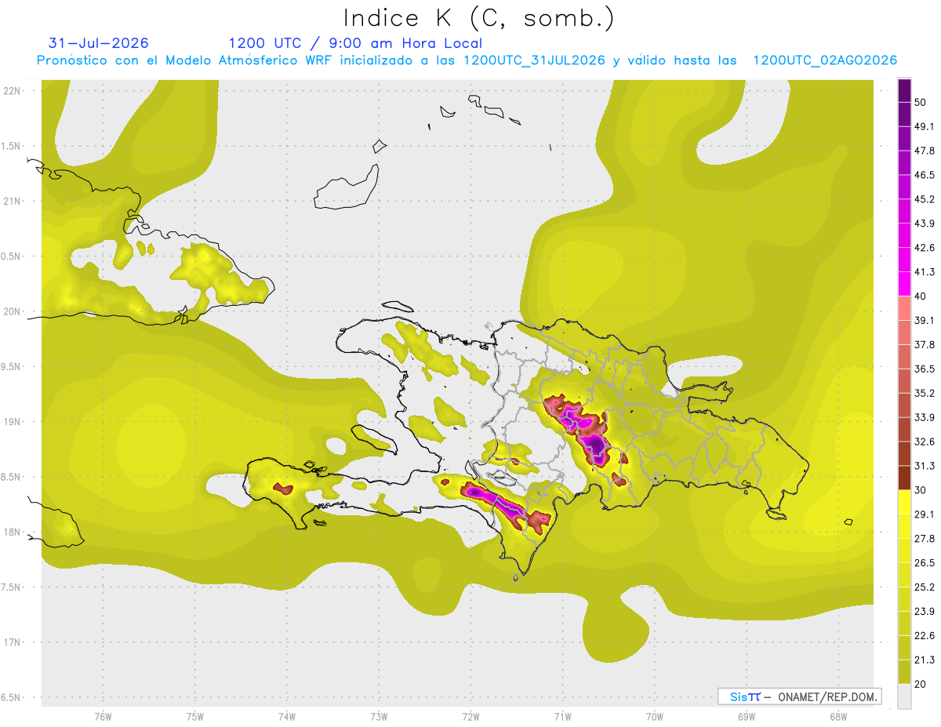Pick the salmon legend band between 39.1 and 40

(904, 307)
